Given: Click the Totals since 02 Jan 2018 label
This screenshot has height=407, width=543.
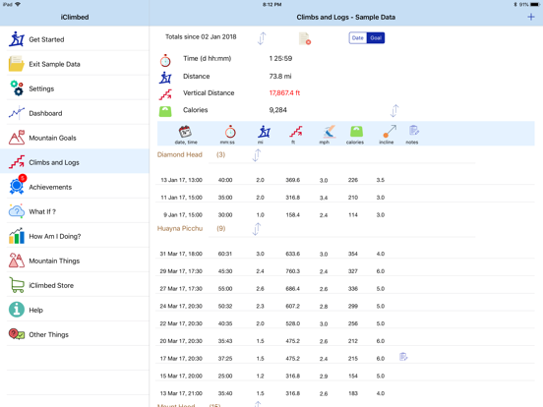Looking at the screenshot, I should [201, 36].
